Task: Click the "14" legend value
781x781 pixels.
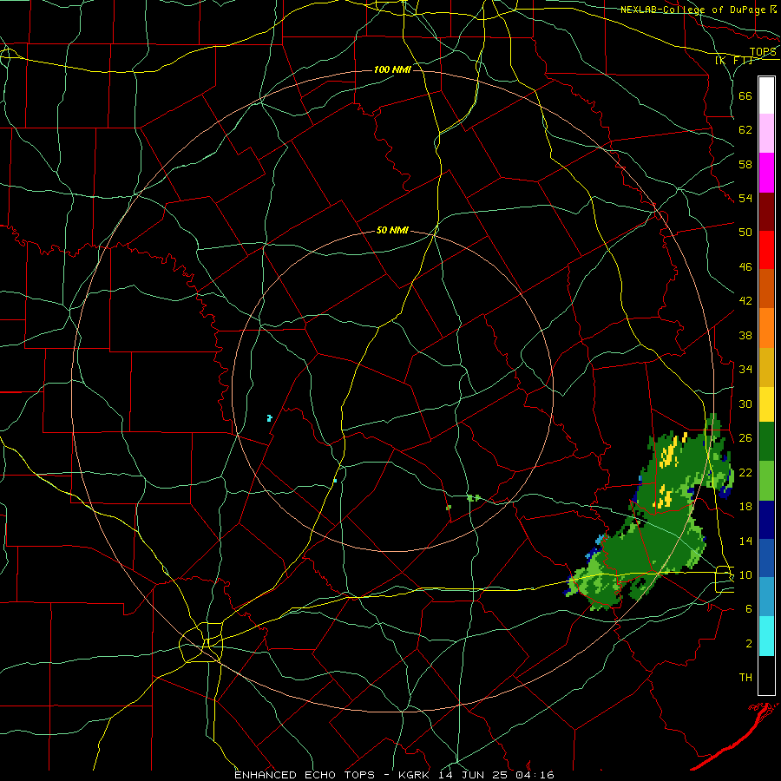Action: (745, 541)
